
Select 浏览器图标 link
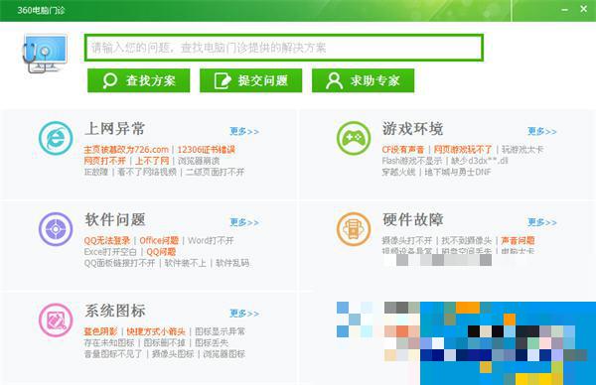pos(224,354)
